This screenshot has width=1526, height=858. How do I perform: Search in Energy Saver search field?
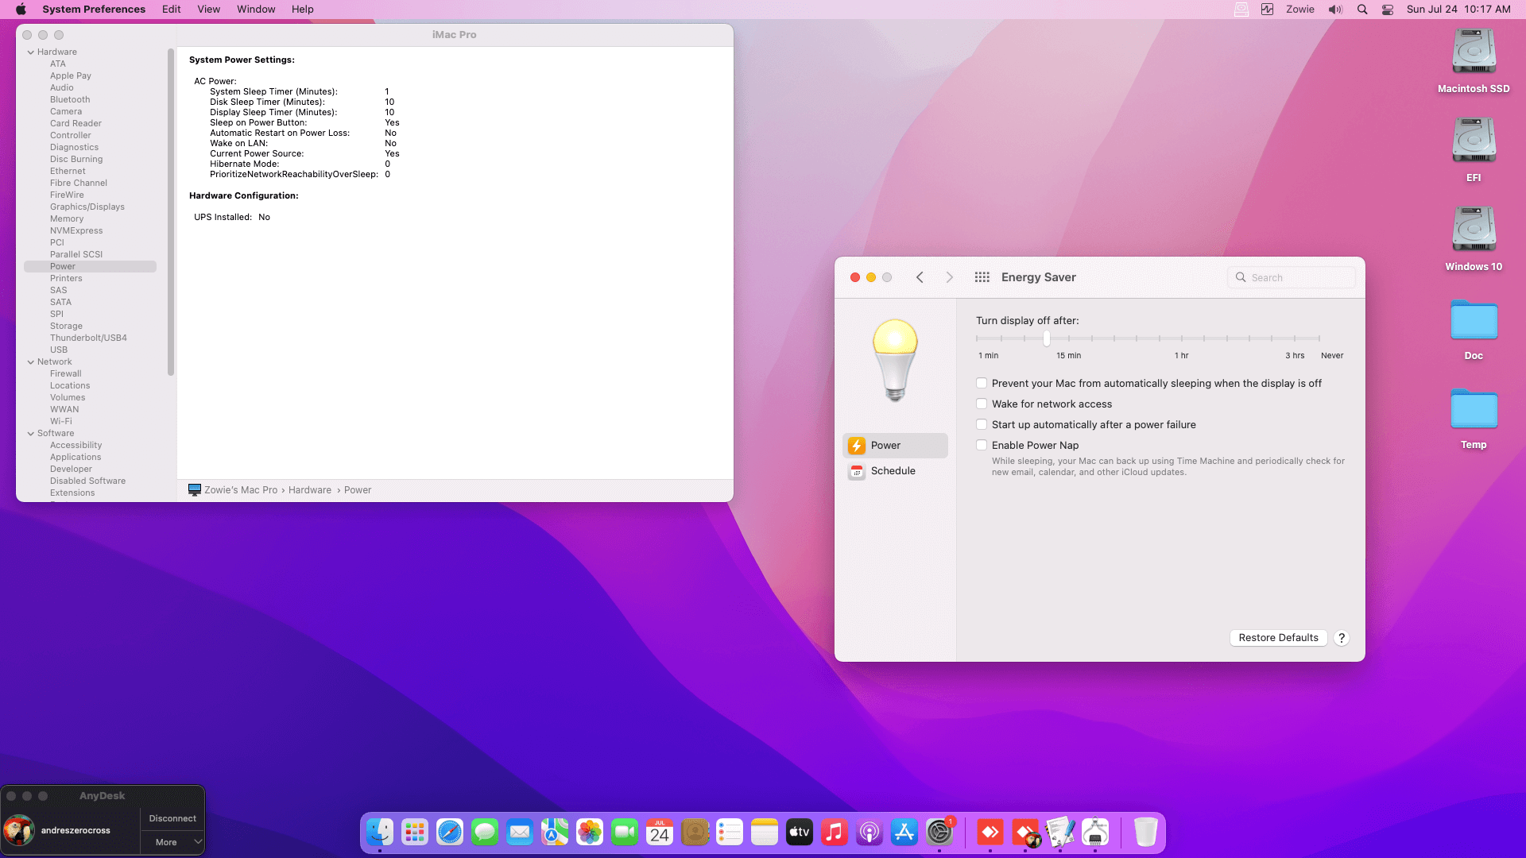[x=1291, y=277]
